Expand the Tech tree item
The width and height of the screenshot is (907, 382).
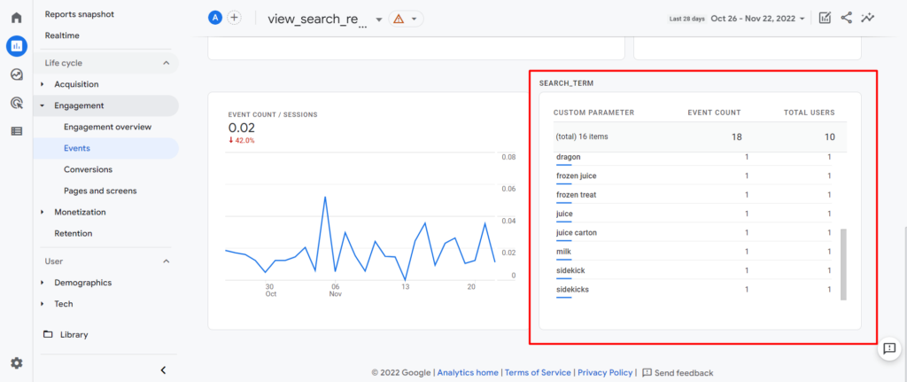tap(43, 304)
